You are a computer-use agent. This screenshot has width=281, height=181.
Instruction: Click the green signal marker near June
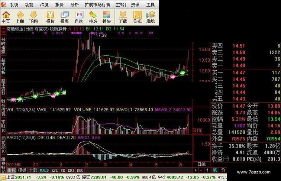(x=183, y=73)
